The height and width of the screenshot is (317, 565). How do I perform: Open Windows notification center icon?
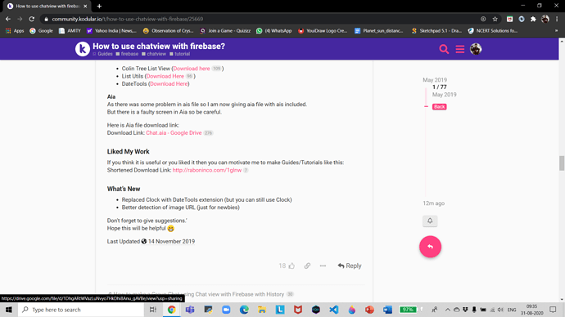pyautogui.click(x=553, y=310)
